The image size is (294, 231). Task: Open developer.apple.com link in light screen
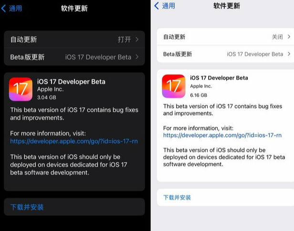(x=222, y=135)
